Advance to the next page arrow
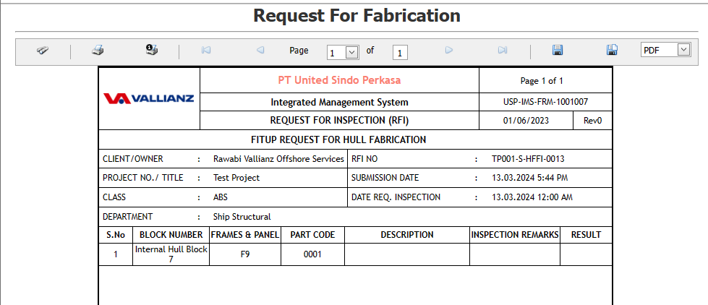 coord(449,51)
